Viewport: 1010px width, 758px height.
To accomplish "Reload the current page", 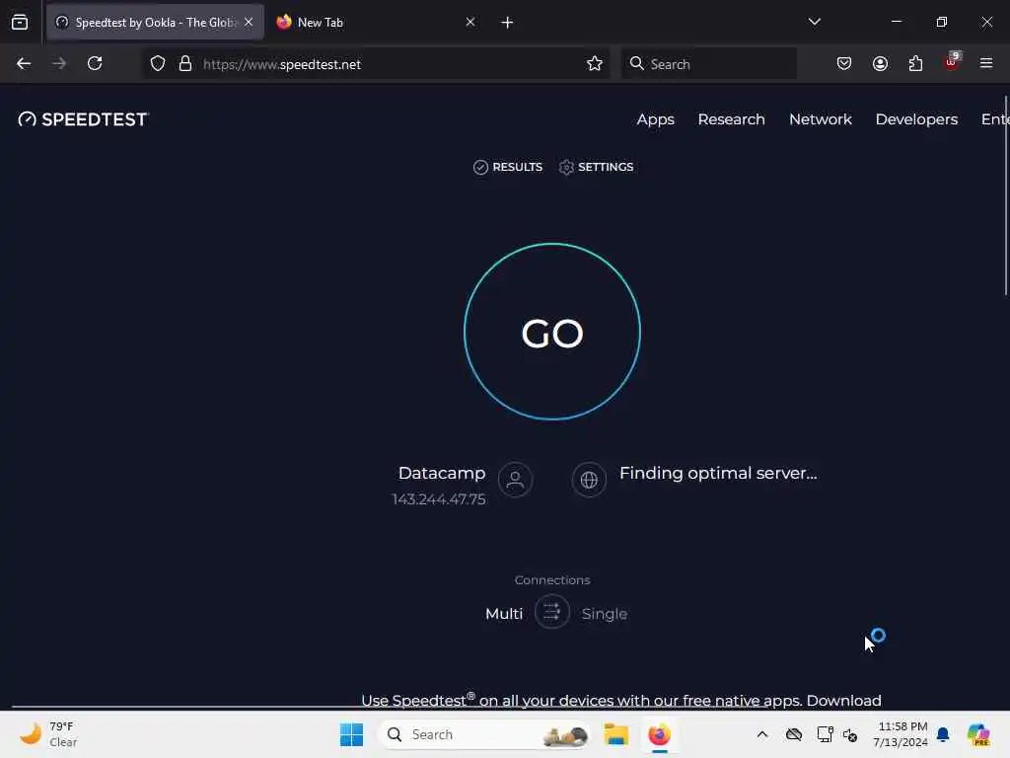I will pyautogui.click(x=95, y=64).
